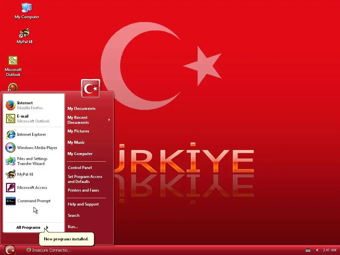This screenshot has width=340, height=255.
Task: Open Control Panel
Action: (80, 168)
